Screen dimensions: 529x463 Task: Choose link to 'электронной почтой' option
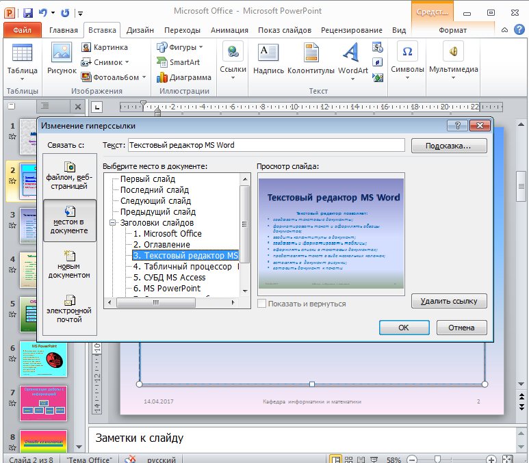(70, 310)
